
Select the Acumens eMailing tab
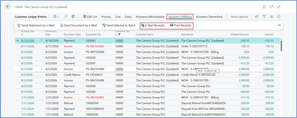pos(180,17)
